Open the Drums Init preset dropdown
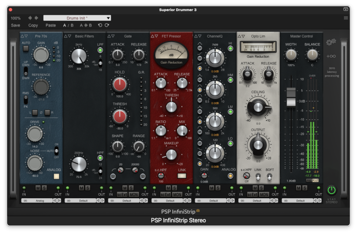 (77, 18)
